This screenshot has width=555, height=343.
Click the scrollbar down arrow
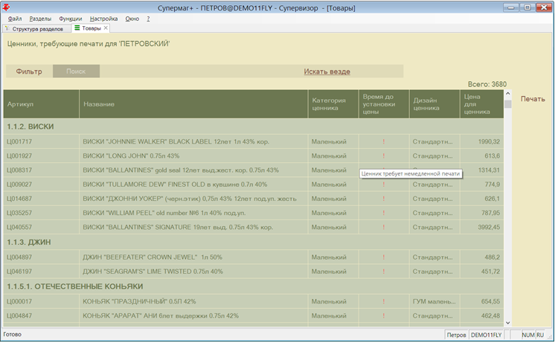[x=508, y=322]
